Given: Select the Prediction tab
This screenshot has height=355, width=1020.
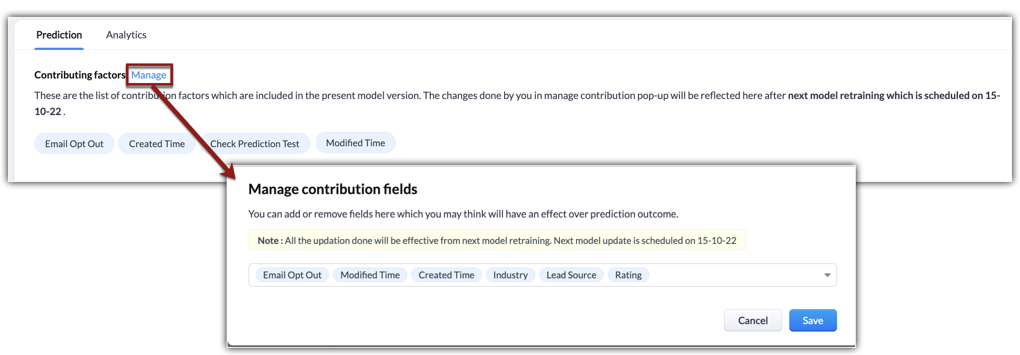Looking at the screenshot, I should pyautogui.click(x=59, y=35).
